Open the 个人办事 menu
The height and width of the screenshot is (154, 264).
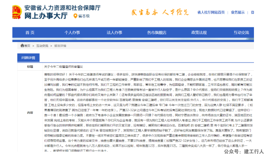[x=72, y=33]
